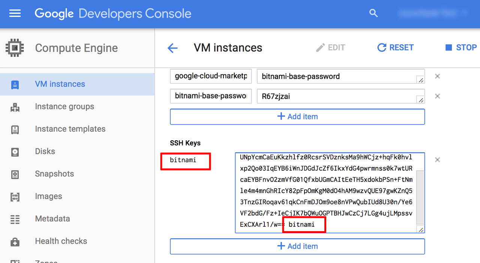Click the square stop icon
480x263 pixels.
coord(448,48)
